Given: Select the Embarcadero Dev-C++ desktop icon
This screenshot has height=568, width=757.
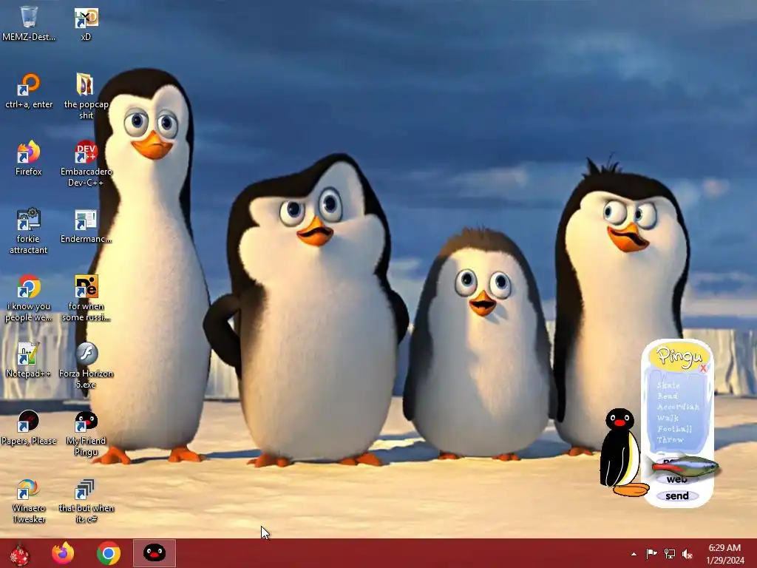Looking at the screenshot, I should click(86, 163).
